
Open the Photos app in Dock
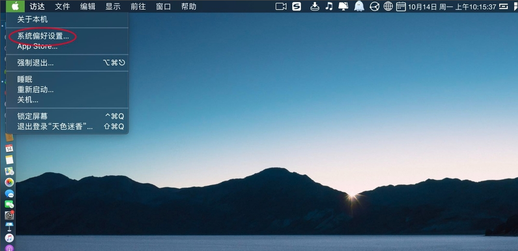coord(9,182)
